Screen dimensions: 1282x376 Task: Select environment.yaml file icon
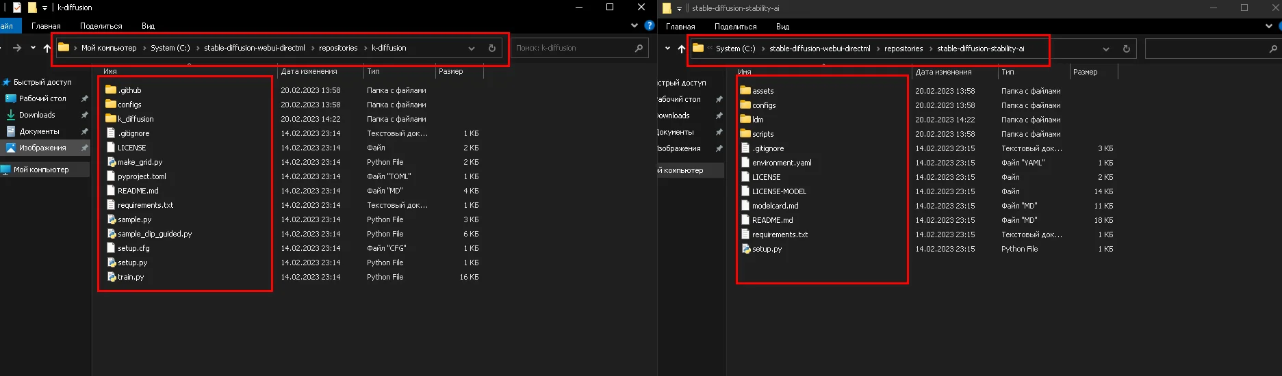pos(746,163)
